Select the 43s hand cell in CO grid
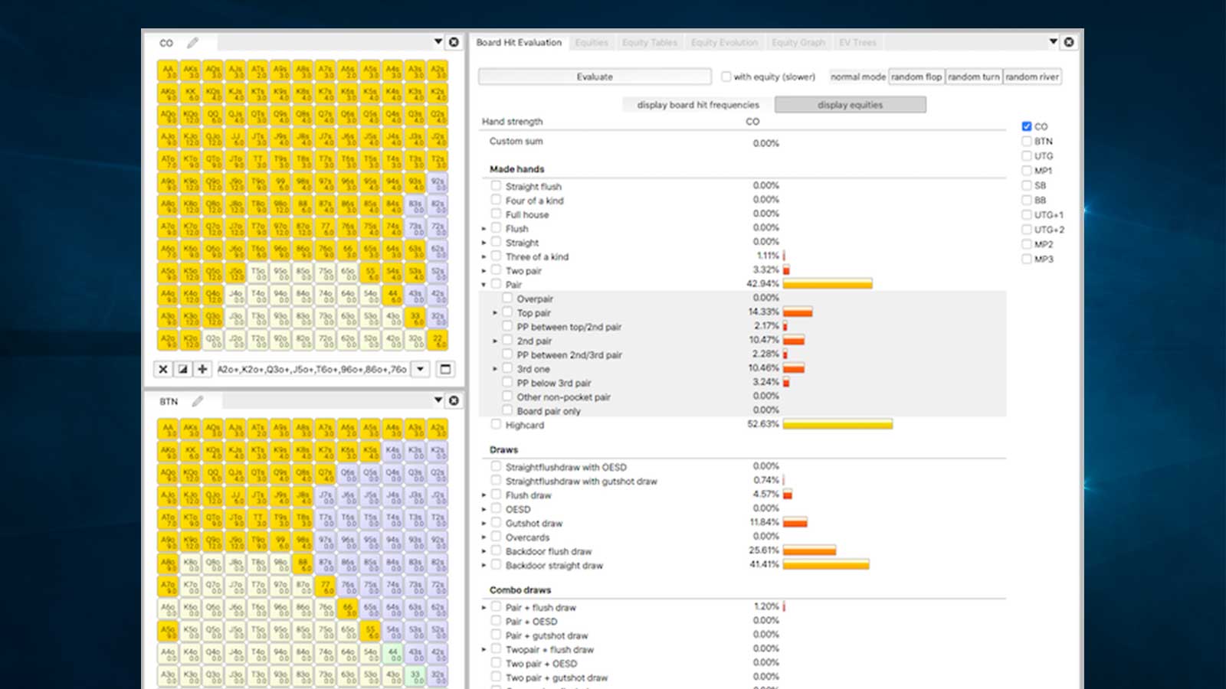This screenshot has height=689, width=1226. click(415, 294)
